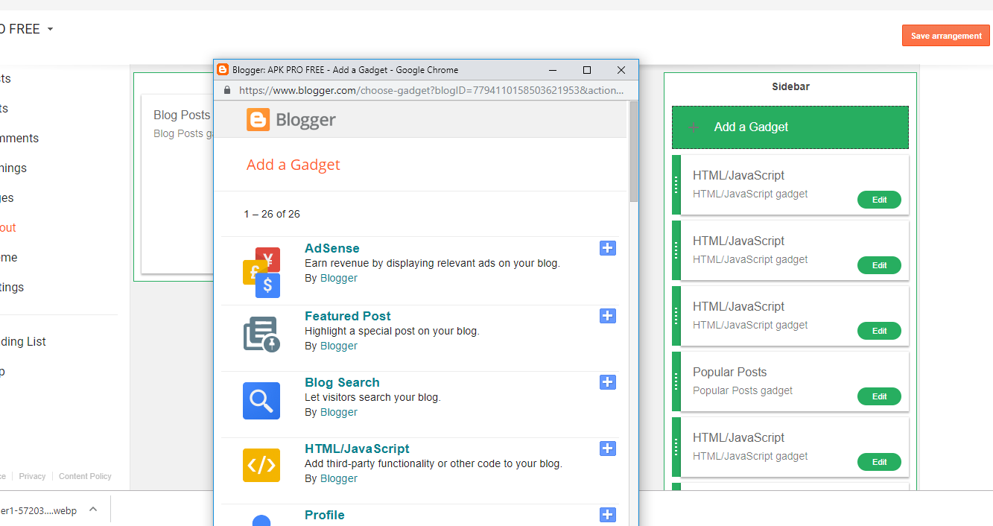Viewport: 993px width, 526px height.
Task: Maximize the Add a Gadget popup window
Action: [x=587, y=70]
